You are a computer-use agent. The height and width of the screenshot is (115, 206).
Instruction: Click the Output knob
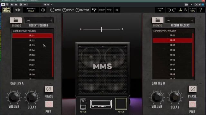tap(78, 10)
